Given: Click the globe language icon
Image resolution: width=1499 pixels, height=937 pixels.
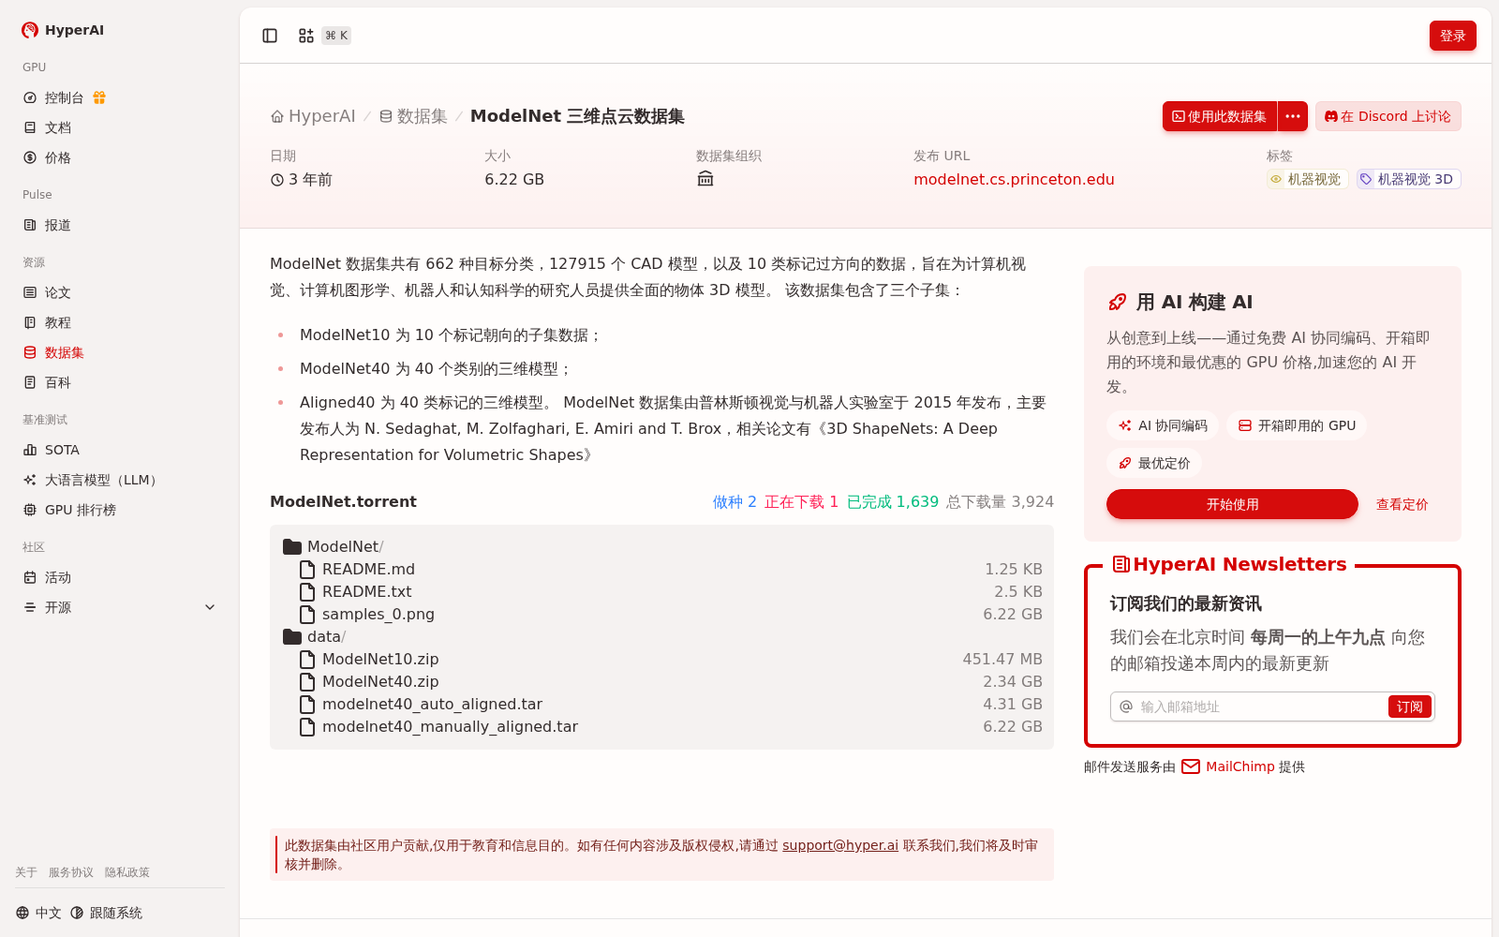Looking at the screenshot, I should [22, 913].
